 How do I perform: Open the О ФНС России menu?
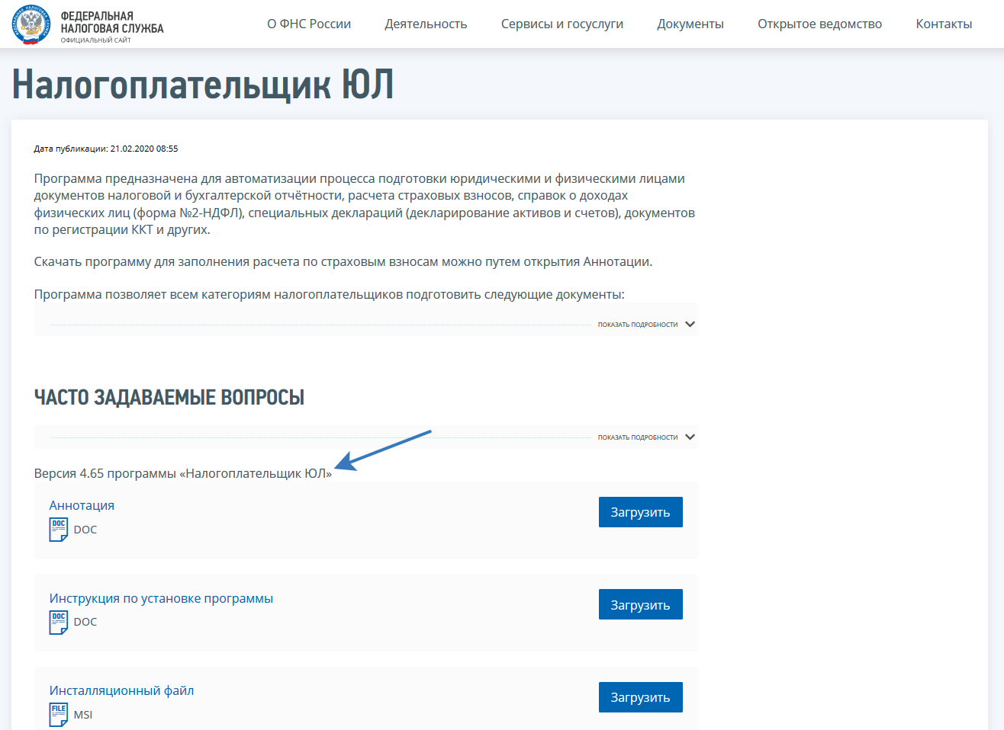(309, 24)
